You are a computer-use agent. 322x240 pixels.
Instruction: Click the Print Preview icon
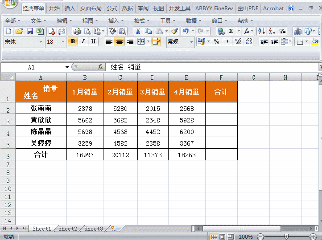(x=87, y=31)
